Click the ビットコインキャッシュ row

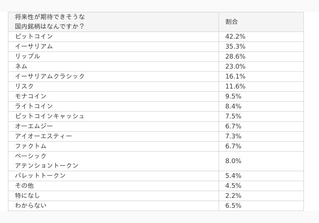tap(156, 116)
